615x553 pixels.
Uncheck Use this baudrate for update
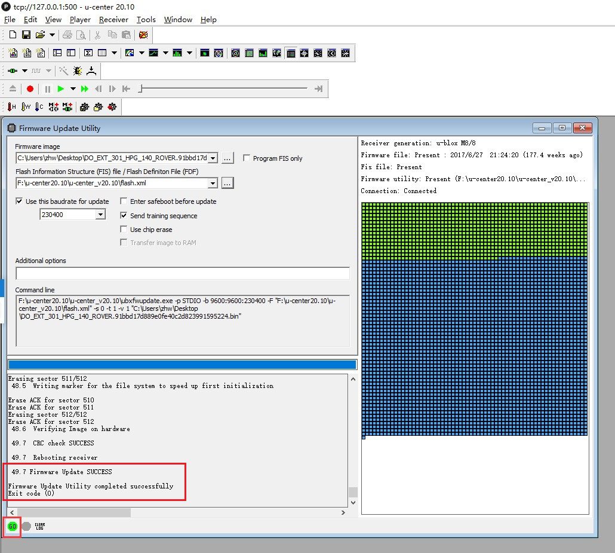pos(19,201)
